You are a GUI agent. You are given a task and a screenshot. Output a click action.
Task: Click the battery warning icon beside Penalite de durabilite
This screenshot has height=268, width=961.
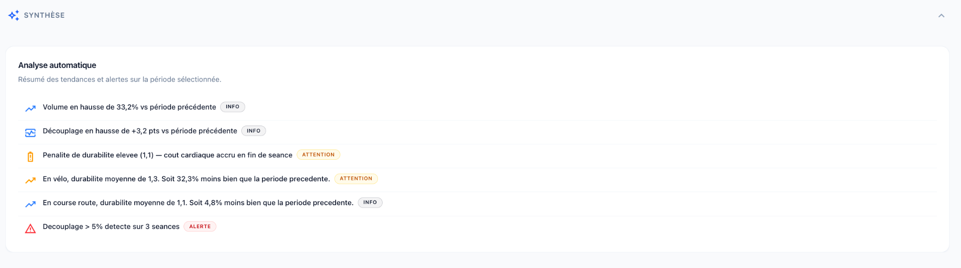31,156
